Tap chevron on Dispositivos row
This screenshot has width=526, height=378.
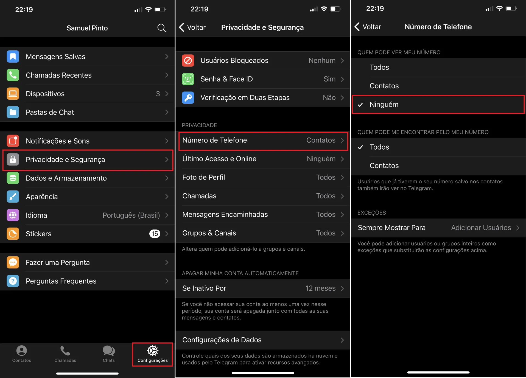(167, 94)
